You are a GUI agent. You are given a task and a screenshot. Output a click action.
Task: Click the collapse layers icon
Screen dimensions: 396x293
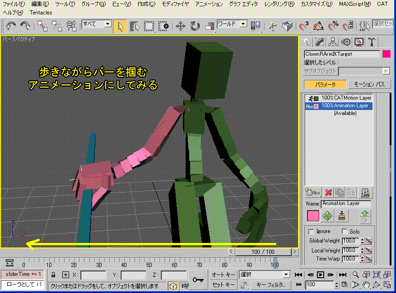click(x=365, y=193)
